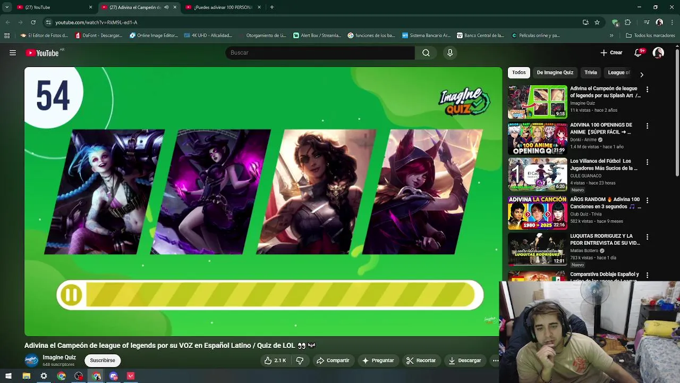Screen dimensions: 680x383
Task: Open the tab search dropdown arrow
Action: (x=7, y=7)
